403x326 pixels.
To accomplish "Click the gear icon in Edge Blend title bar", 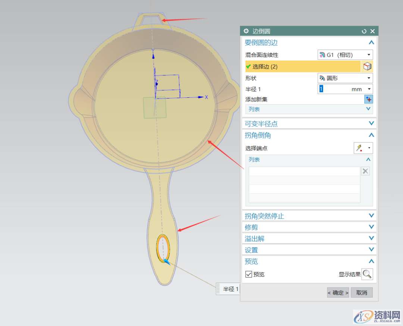I will point(246,31).
